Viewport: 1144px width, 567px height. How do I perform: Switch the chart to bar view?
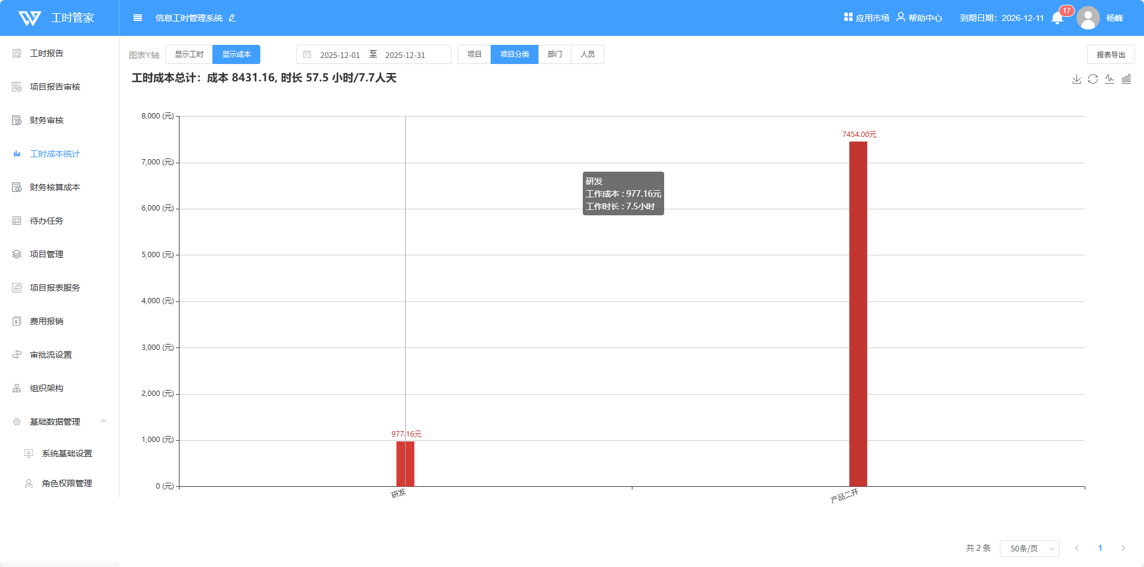click(x=1126, y=79)
